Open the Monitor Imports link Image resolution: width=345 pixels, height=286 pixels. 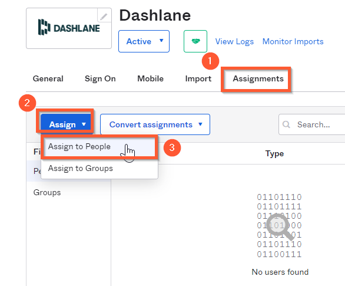[x=293, y=41]
